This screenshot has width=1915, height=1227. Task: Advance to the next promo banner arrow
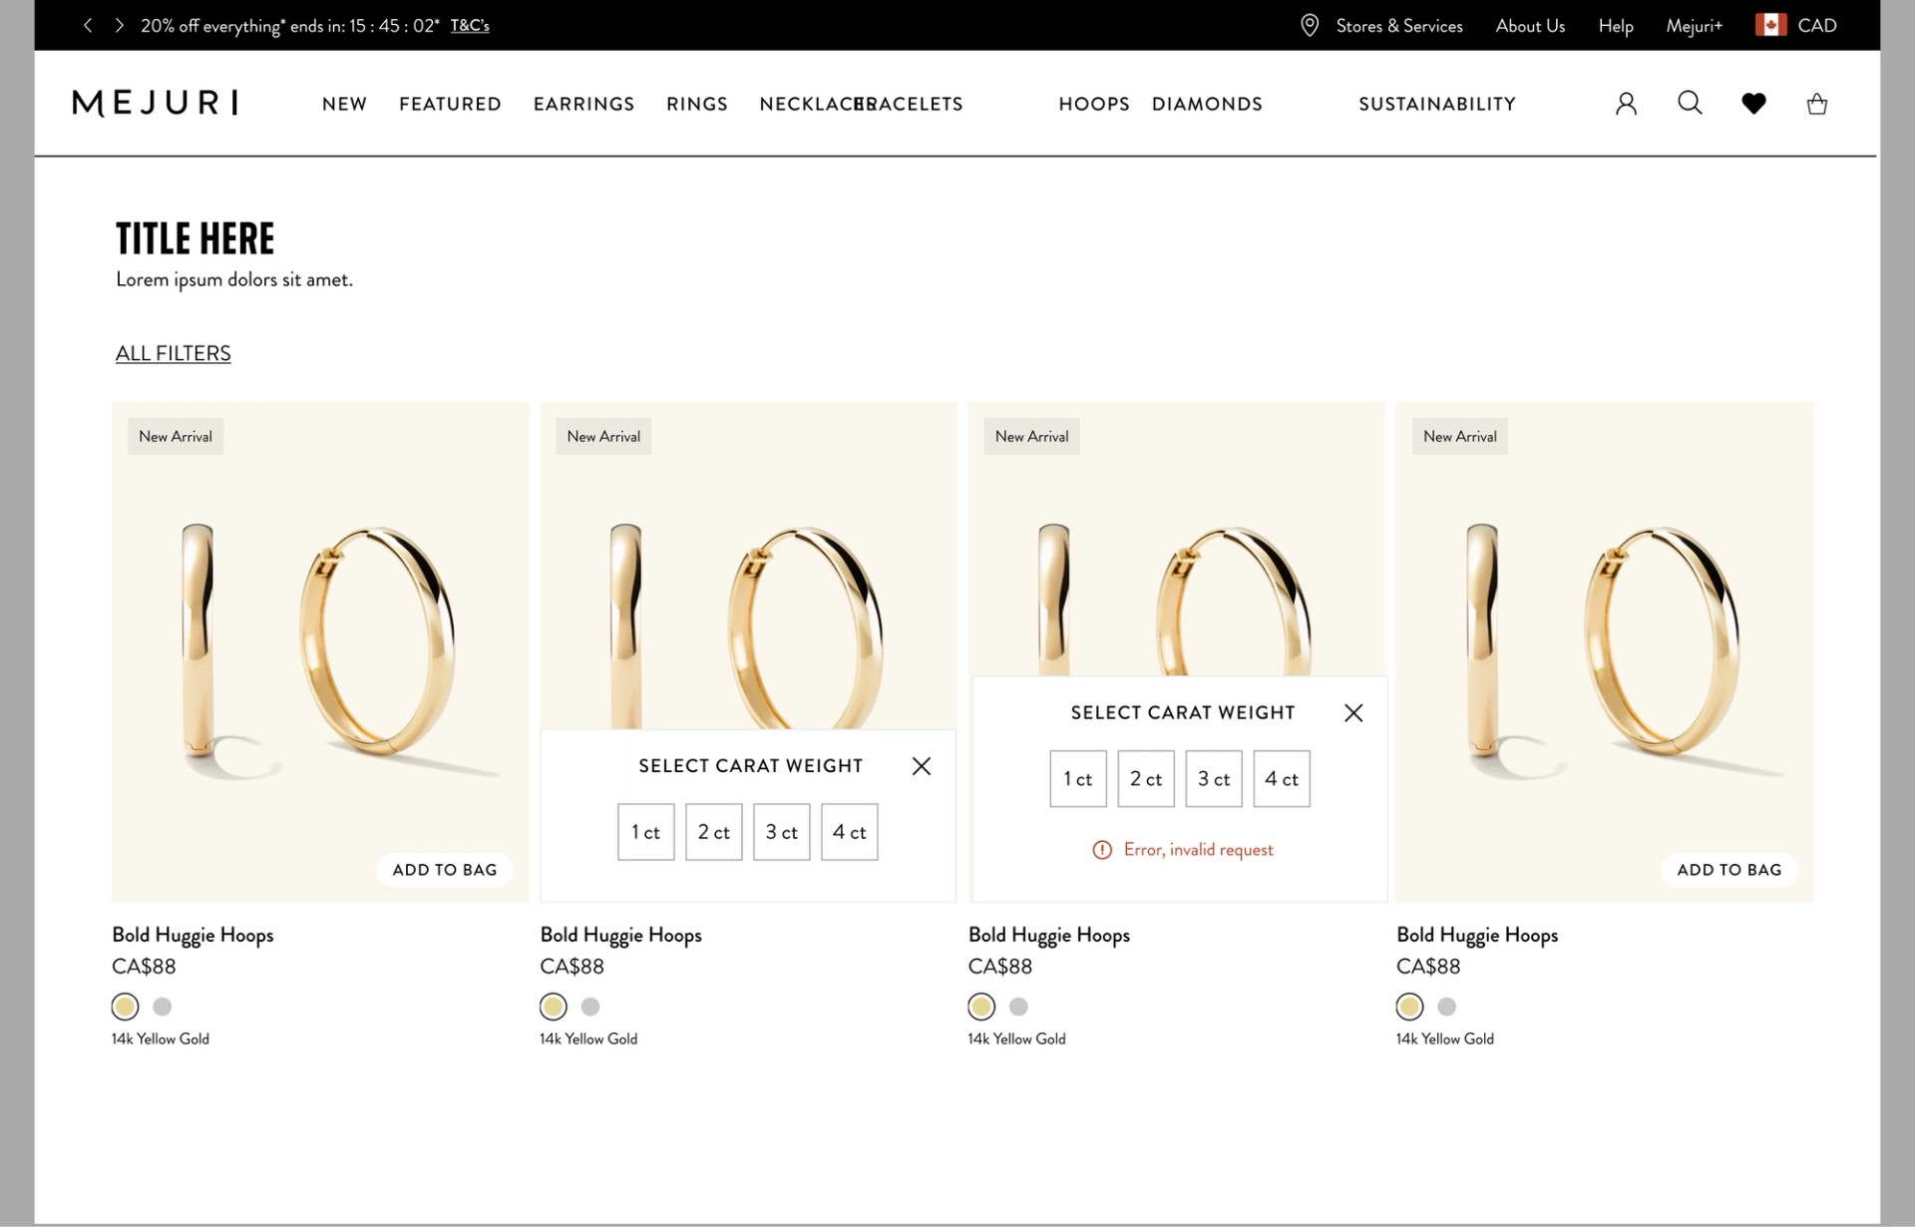(x=120, y=26)
